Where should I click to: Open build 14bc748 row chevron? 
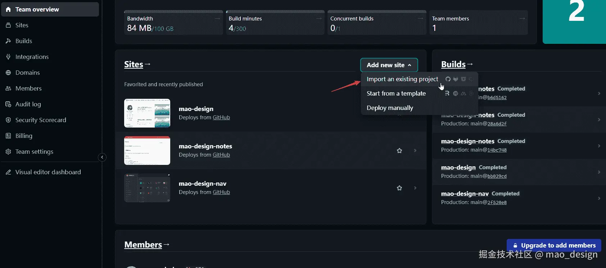pyautogui.click(x=599, y=146)
